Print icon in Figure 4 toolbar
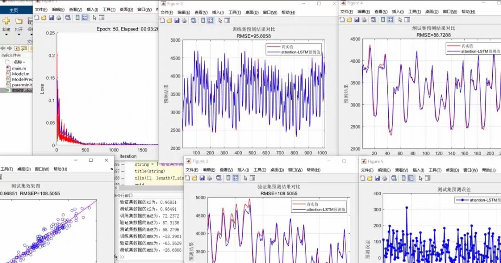This screenshot has height=263, width=501. [x=364, y=20]
